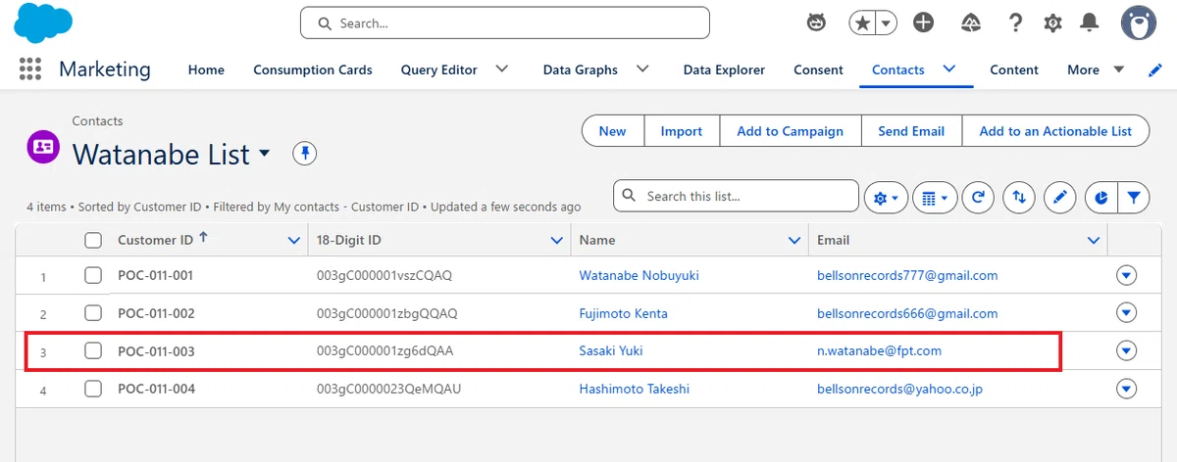The width and height of the screenshot is (1177, 462).
Task: Refresh the contact list
Action: click(978, 198)
